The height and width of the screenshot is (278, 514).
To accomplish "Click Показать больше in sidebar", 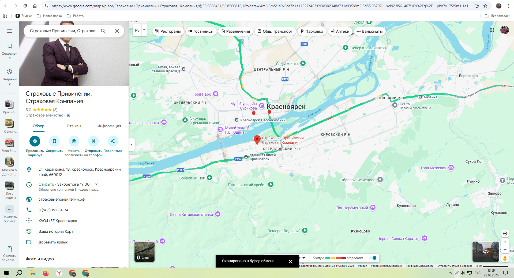I will 10,214.
